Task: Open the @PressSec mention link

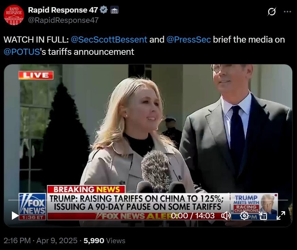Action: [x=189, y=40]
